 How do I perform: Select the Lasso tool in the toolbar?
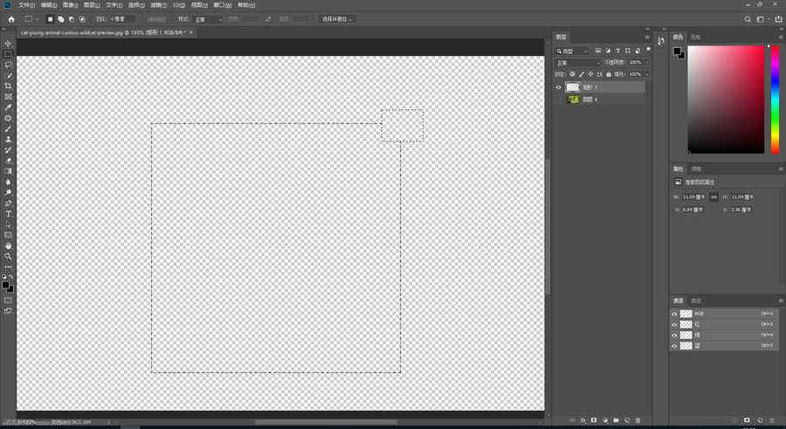(x=9, y=65)
